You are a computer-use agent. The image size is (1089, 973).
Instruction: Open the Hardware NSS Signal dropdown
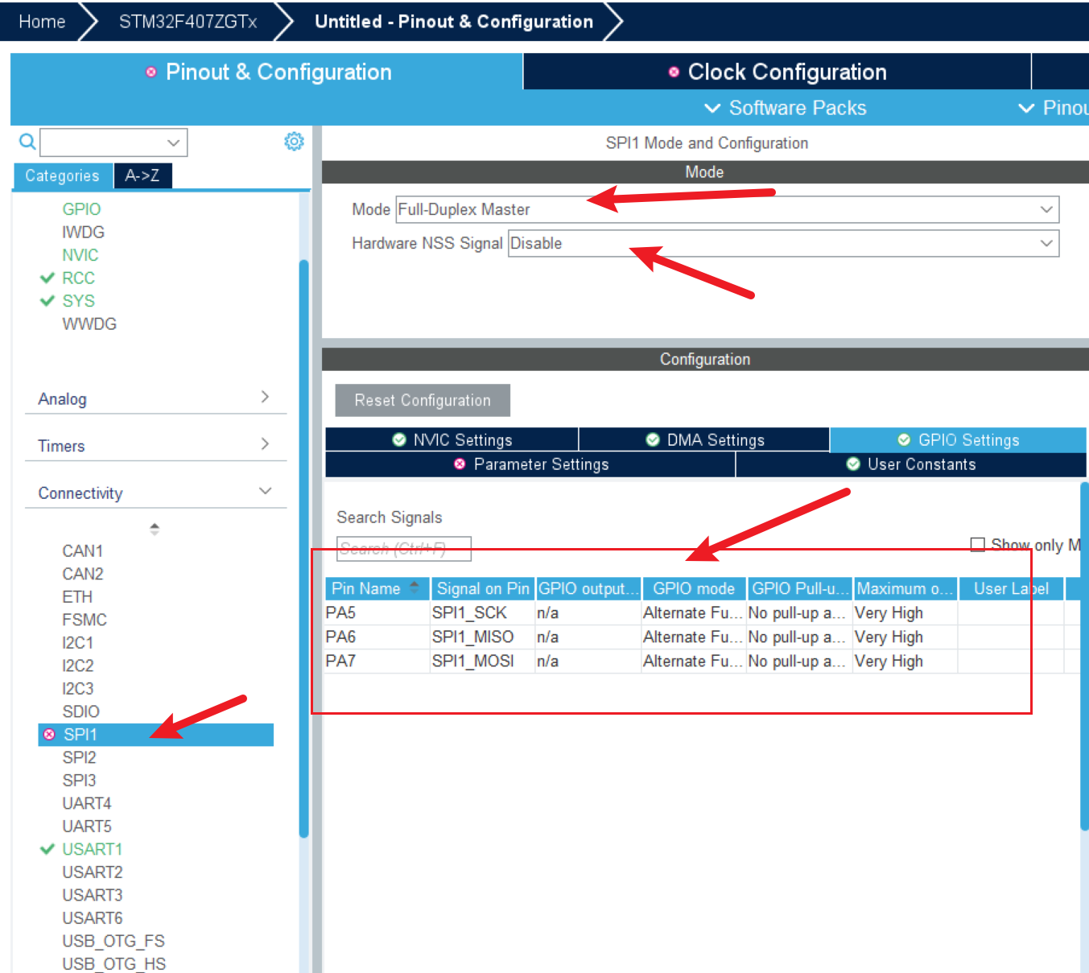coord(783,243)
